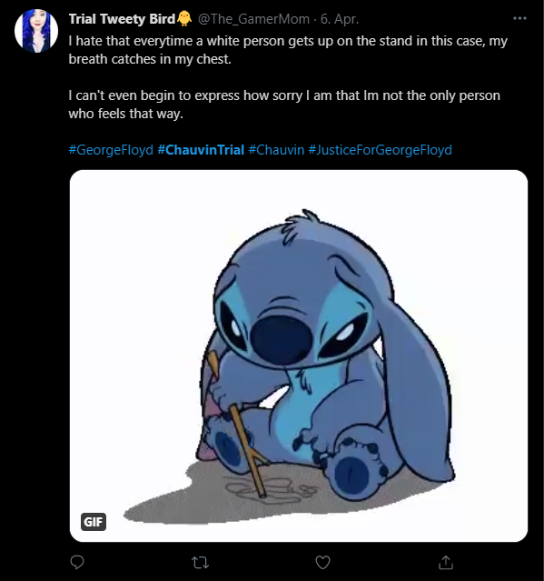Follow the #JusticeForGeorgeFloyd hashtag link
544x581 pixels.
click(x=380, y=150)
